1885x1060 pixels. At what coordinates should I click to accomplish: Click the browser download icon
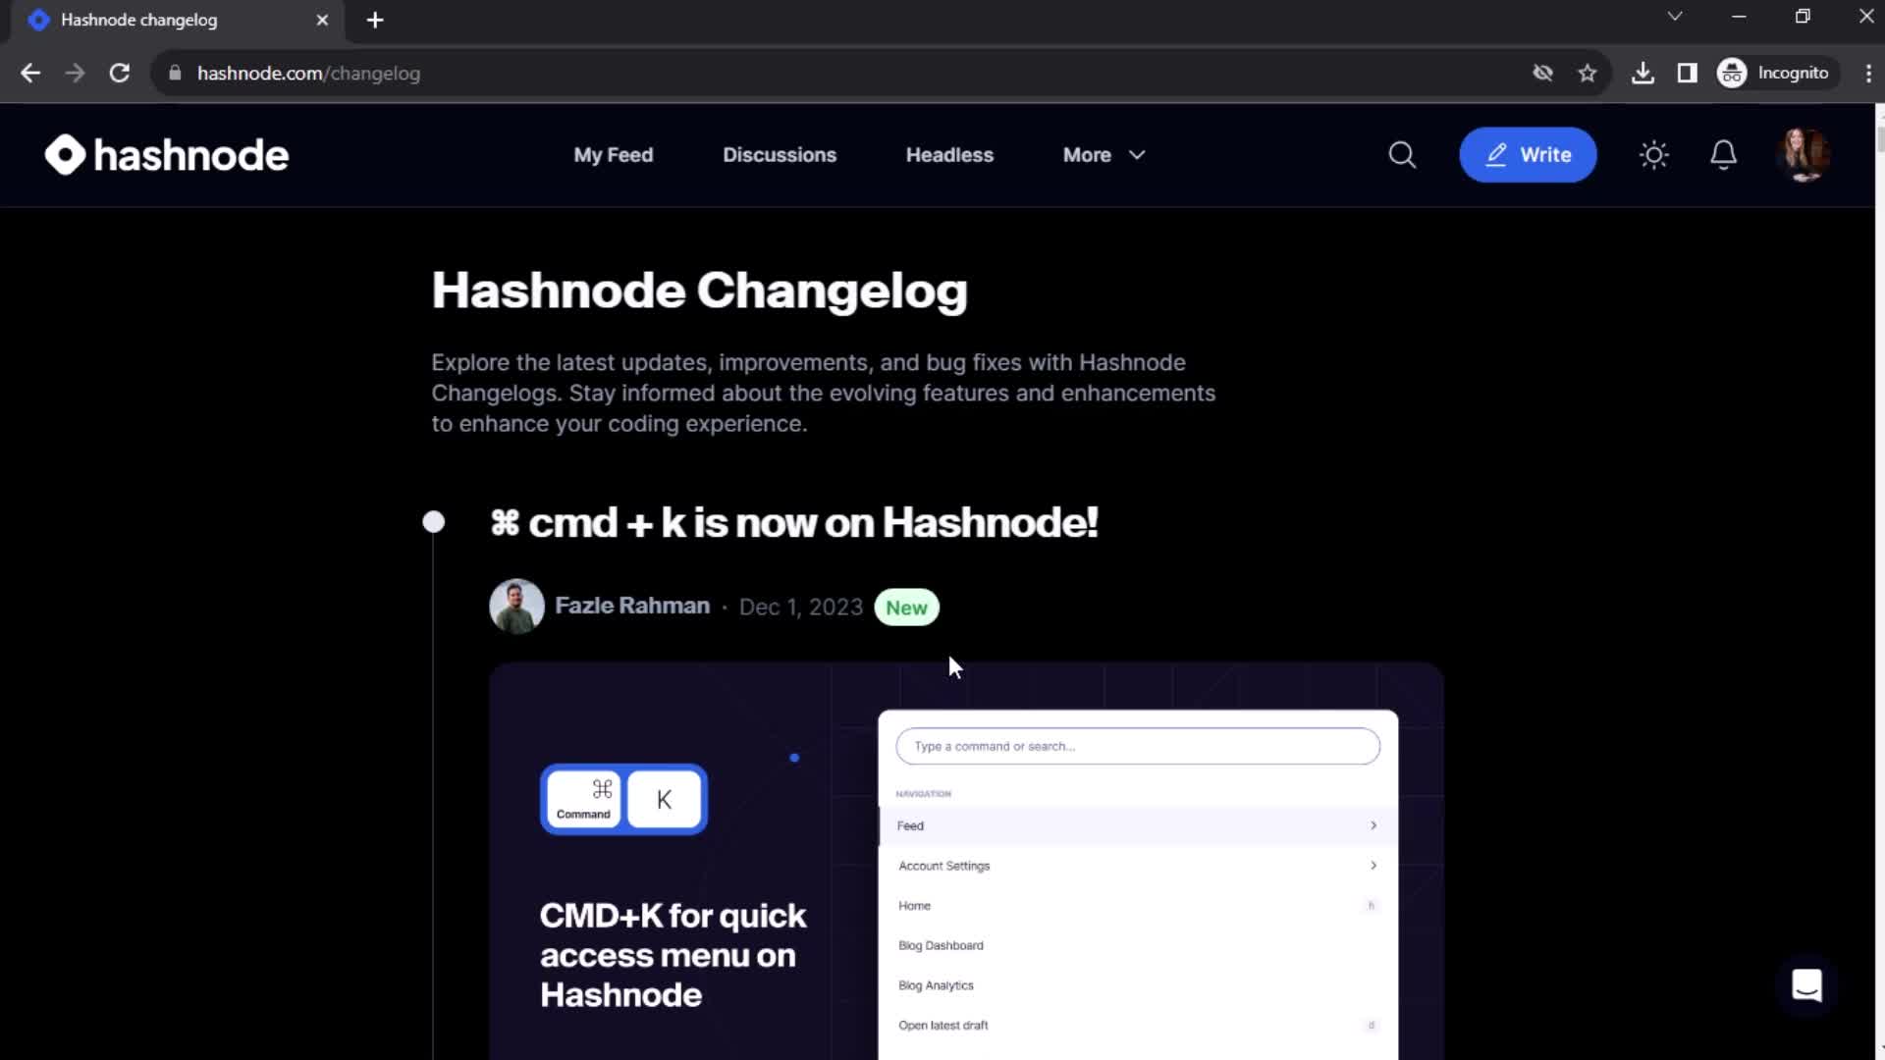pos(1643,73)
